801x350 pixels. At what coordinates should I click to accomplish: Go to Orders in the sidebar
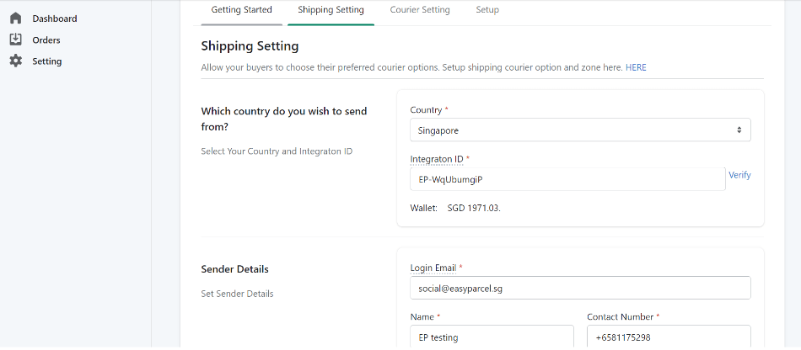click(x=46, y=40)
